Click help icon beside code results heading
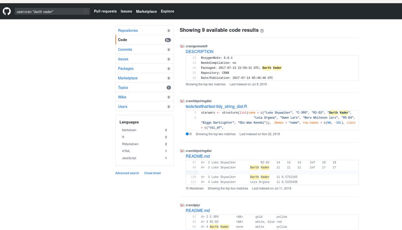The width and height of the screenshot is (402, 230). 262,30
